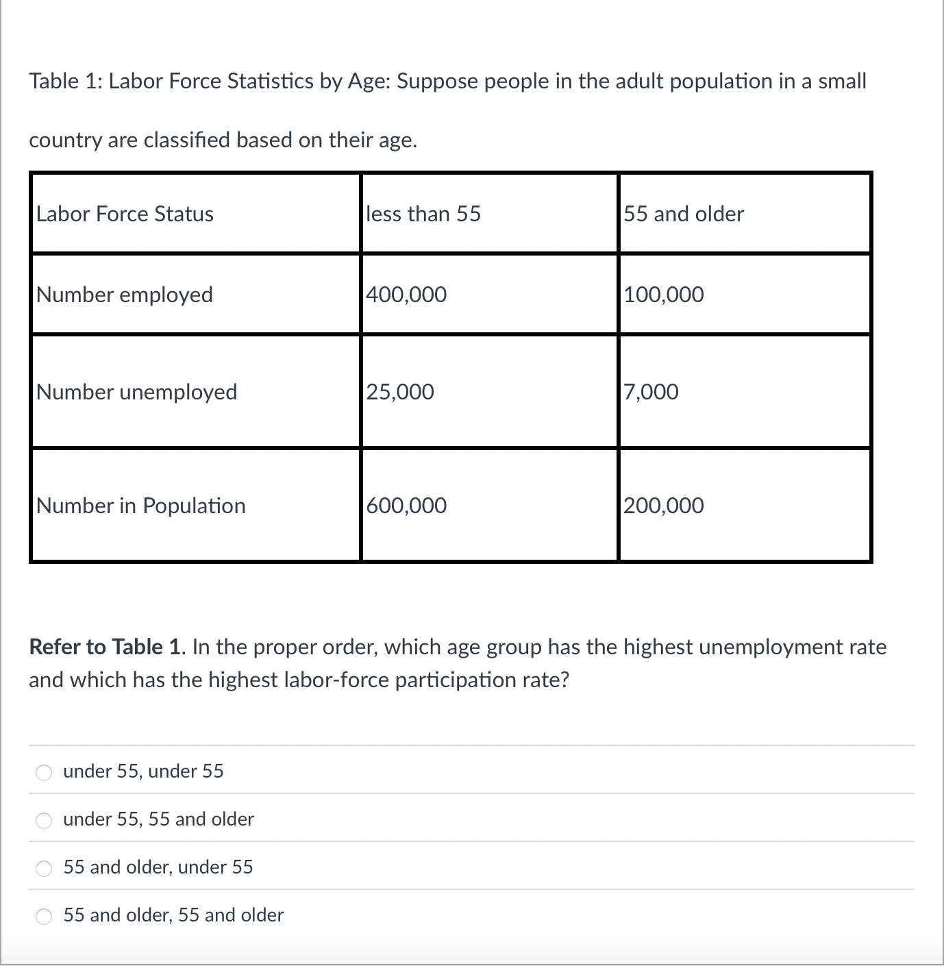Select the '55 and older, 55 and older' option
Screen dimensions: 944x966
[x=43, y=916]
